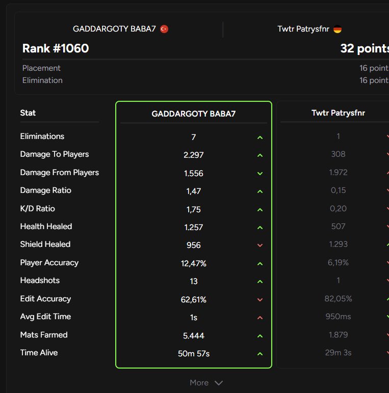Click the up arrow beside Mats Farmed 5.444
The image size is (389, 393).
pos(260,336)
